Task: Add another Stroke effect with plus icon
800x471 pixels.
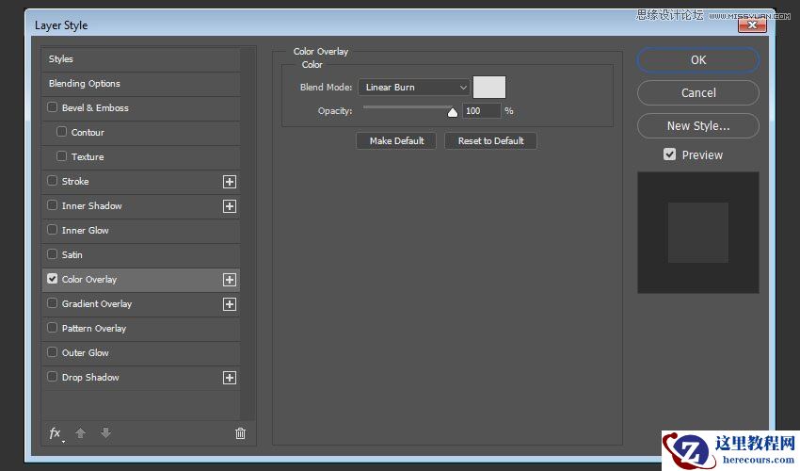Action: point(230,182)
